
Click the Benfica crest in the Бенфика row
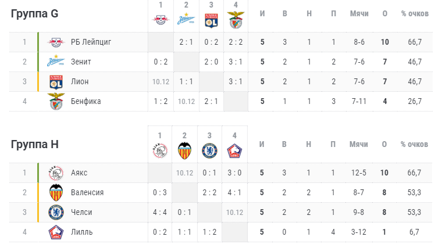pos(56,102)
